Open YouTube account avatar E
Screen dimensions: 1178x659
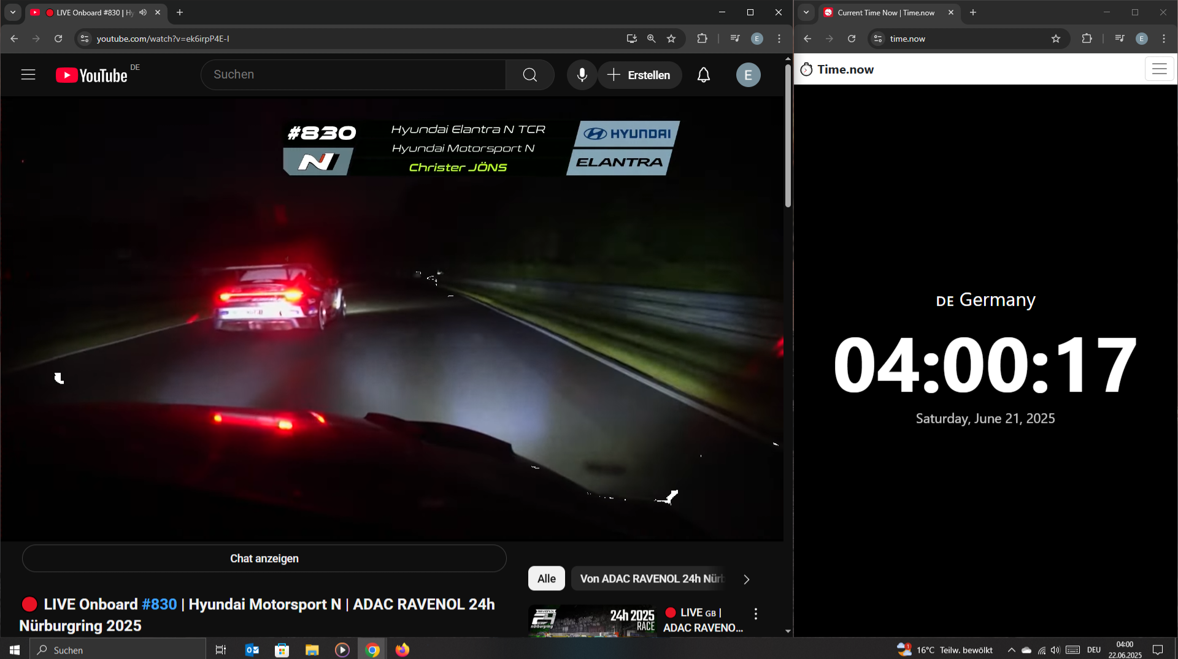pos(748,75)
